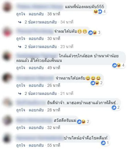Image resolution: width=136 pixels, height=151 pixels.
Task: Open the first commenter's profile picture
Action: coord(7,7)
